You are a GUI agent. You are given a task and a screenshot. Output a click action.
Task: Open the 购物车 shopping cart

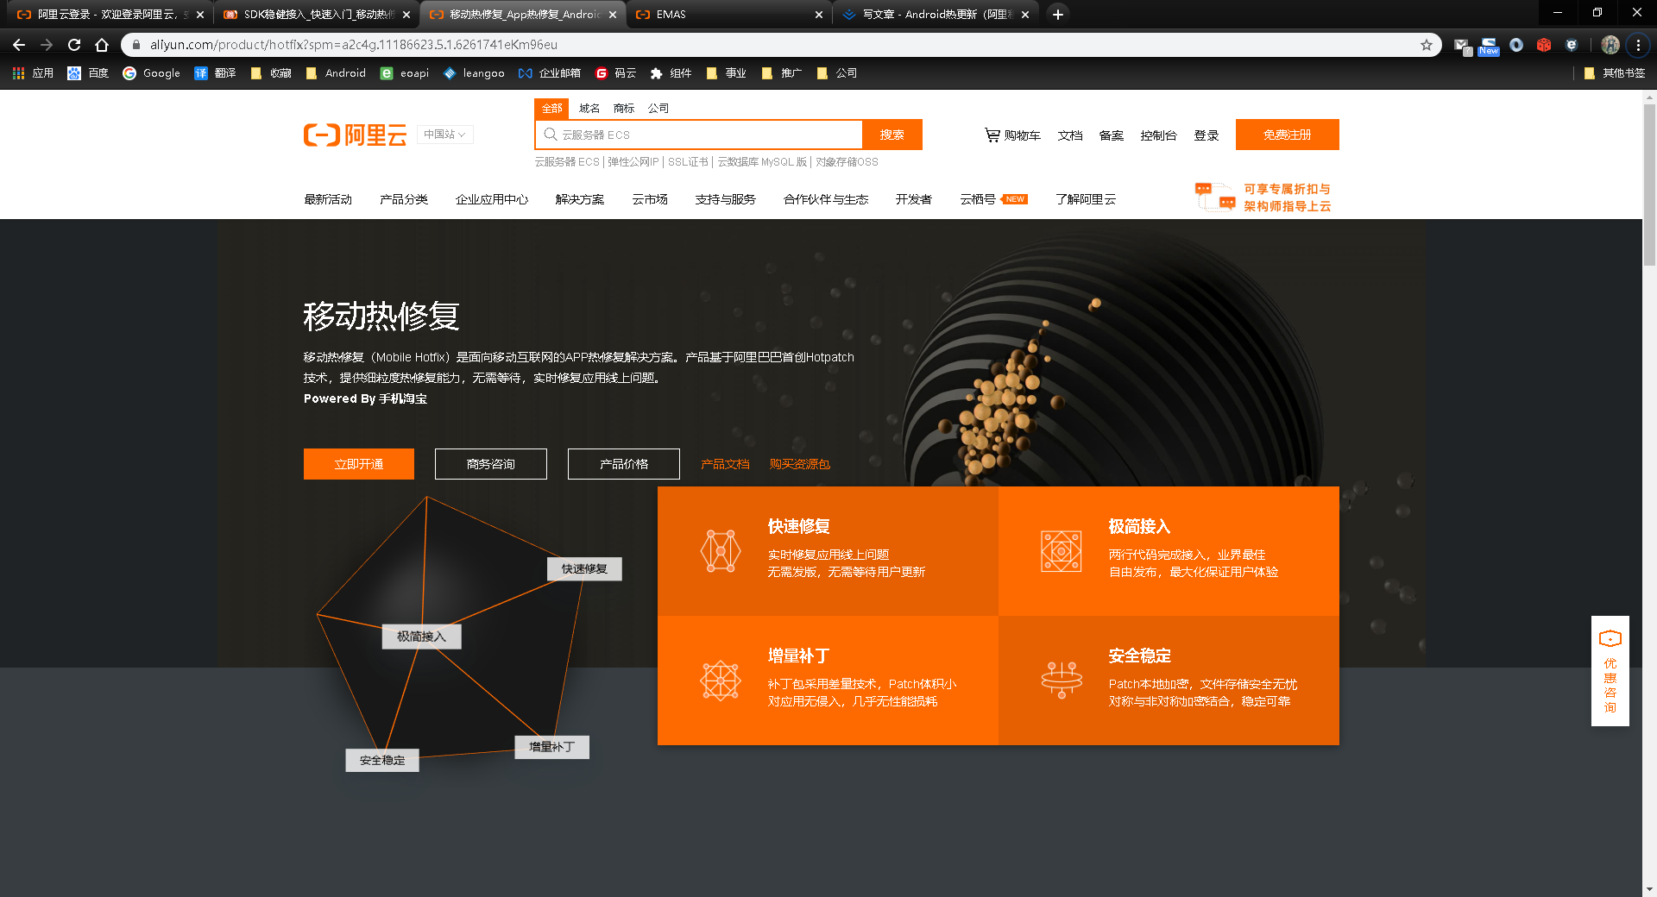pyautogui.click(x=1012, y=135)
